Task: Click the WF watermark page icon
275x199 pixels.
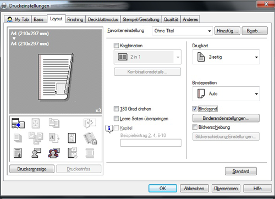Action: [x=71, y=138]
